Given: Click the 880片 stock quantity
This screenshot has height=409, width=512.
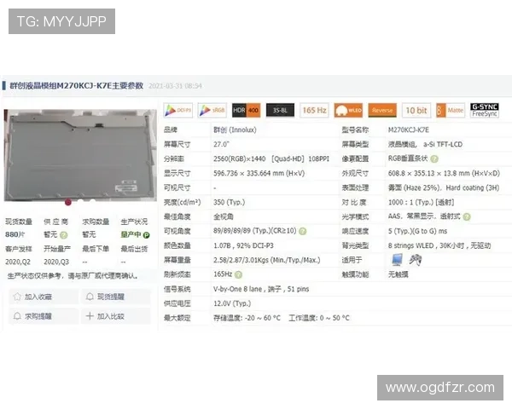Looking at the screenshot, I should click(15, 234).
